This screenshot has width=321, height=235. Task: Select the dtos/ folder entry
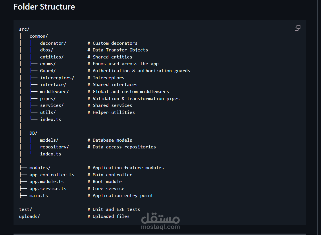(47, 50)
